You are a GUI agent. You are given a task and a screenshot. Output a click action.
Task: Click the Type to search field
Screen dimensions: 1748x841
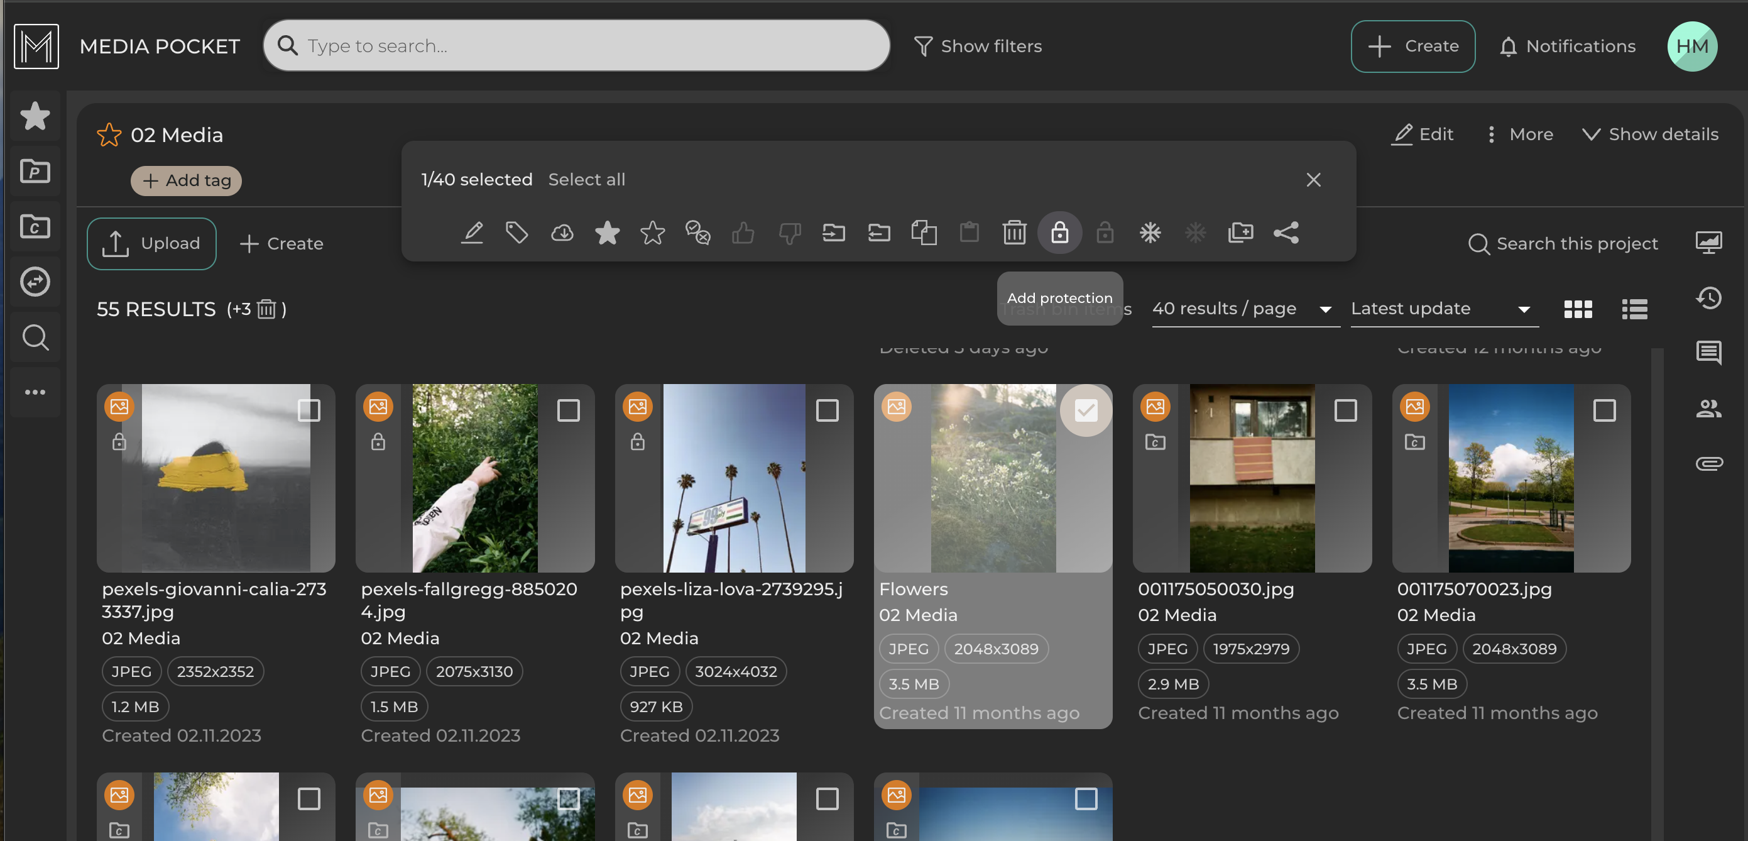point(577,45)
